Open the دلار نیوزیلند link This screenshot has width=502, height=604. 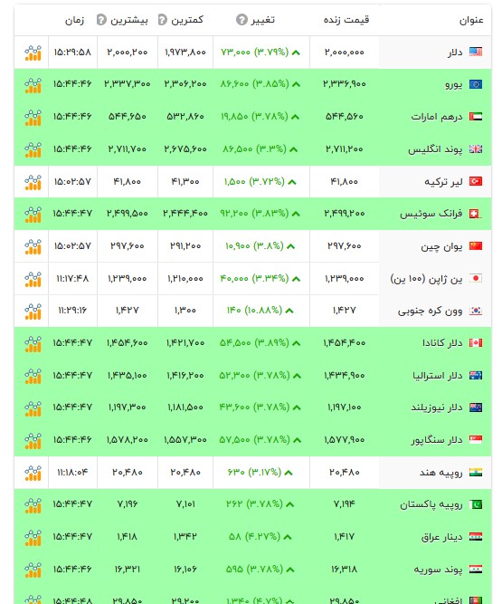pyautogui.click(x=437, y=407)
